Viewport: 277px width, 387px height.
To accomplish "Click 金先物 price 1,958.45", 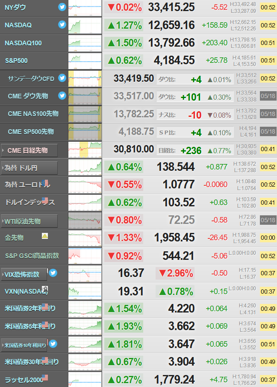I will pyautogui.click(x=174, y=238).
